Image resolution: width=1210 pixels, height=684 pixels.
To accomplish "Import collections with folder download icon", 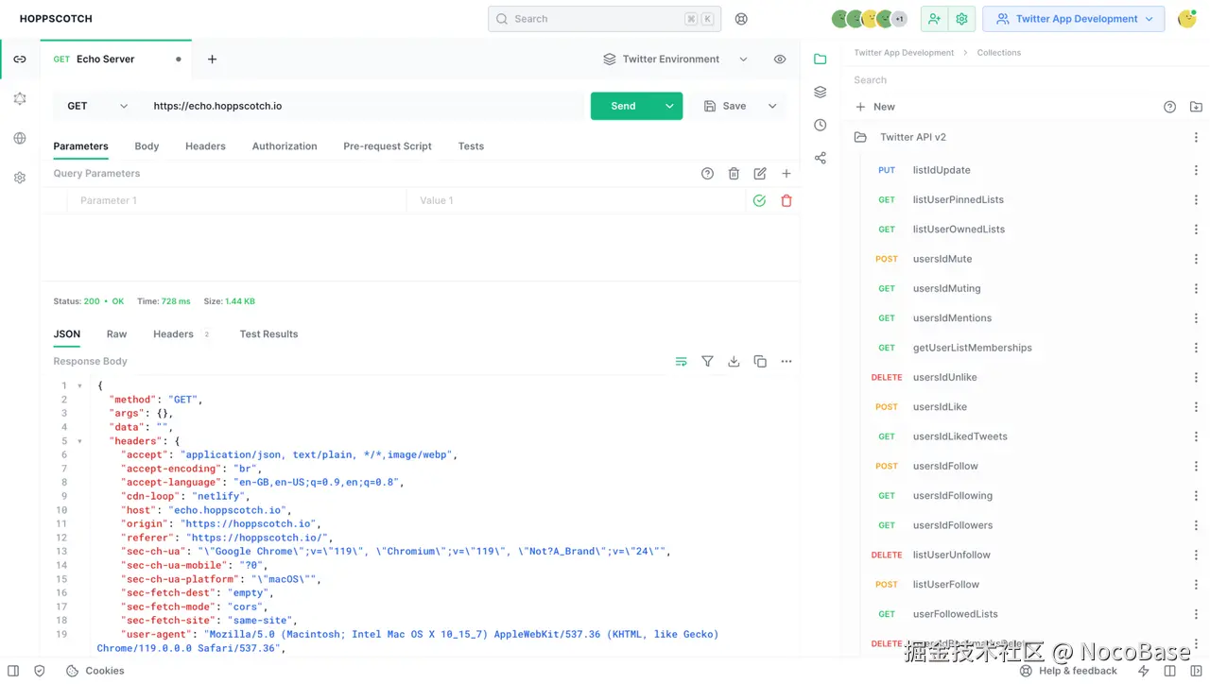I will tap(1196, 107).
